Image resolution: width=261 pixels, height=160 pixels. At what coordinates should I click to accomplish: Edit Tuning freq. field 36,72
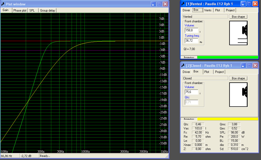coord(191,41)
